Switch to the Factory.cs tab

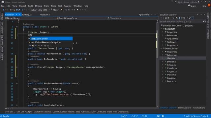point(27,14)
